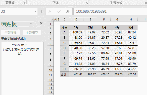Click the 3月 header cell
147x95 pixels.
pos(104,27)
